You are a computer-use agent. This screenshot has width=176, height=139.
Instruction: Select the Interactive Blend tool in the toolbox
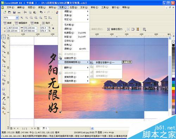4,94
